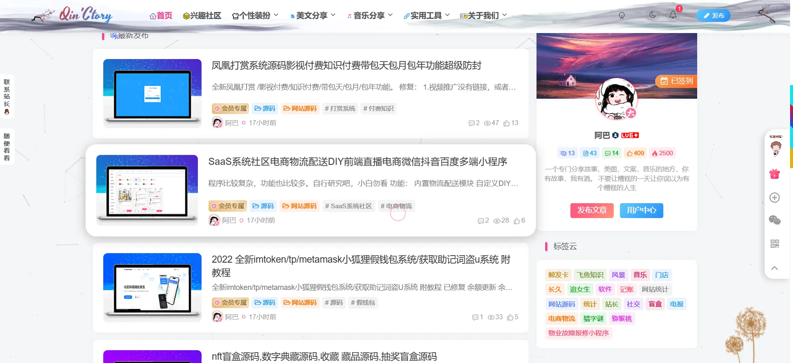
Task: Click the SaaS系统 article laptop thumbnail
Action: [147, 190]
